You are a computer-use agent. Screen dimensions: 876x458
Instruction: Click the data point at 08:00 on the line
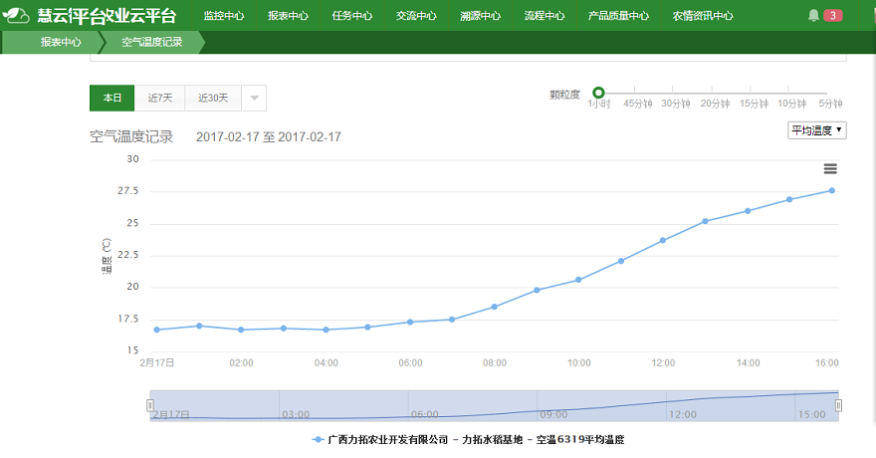(x=494, y=307)
